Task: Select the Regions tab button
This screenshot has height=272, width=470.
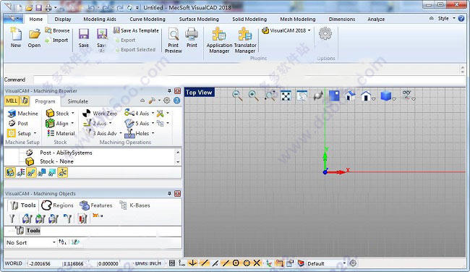Action: (x=58, y=205)
